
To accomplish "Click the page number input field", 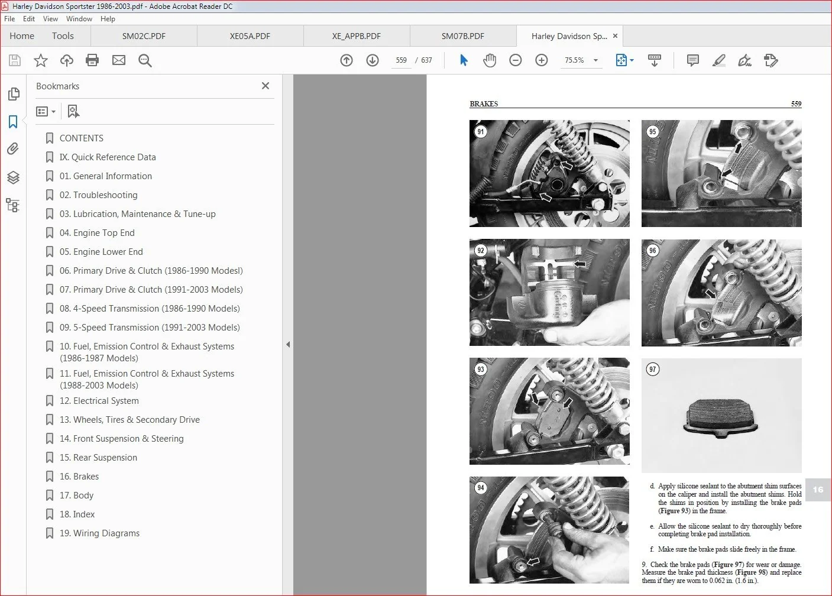I will (x=402, y=60).
